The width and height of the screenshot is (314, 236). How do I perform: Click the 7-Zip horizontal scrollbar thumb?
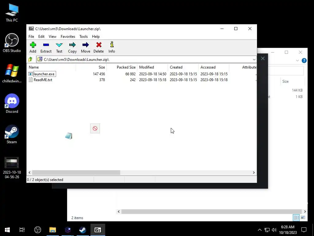coord(76,173)
